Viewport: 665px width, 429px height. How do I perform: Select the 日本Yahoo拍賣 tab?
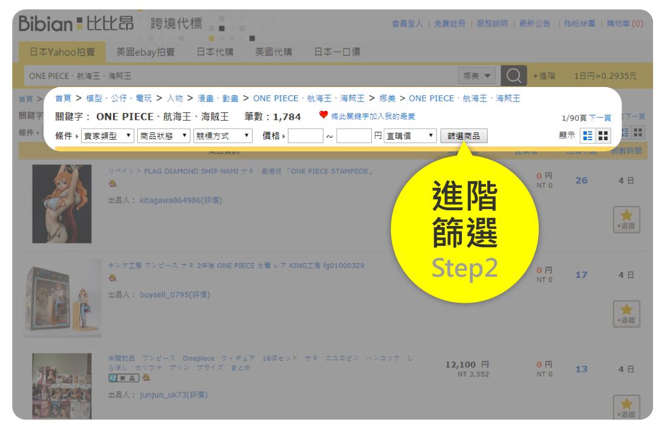pyautogui.click(x=62, y=52)
